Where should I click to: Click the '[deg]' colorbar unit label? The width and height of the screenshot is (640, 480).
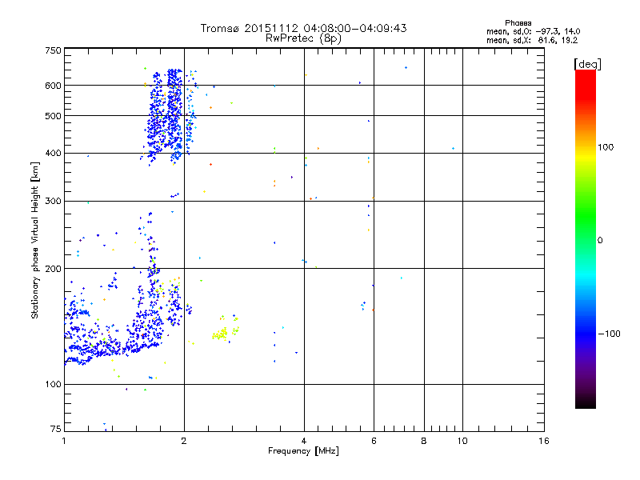[587, 64]
